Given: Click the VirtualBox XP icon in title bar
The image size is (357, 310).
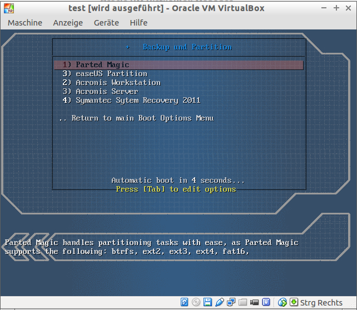Looking at the screenshot, I should point(9,8).
